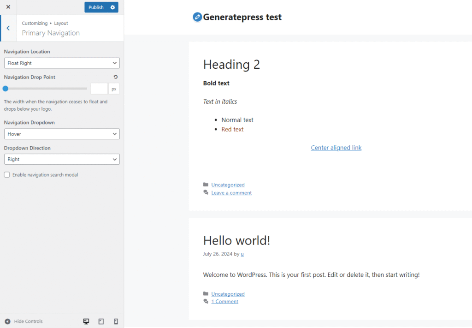The width and height of the screenshot is (472, 328).
Task: Open the Hello world! post title
Action: pos(236,240)
